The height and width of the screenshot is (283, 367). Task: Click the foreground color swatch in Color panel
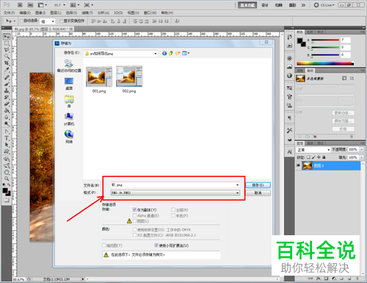pos(299,41)
